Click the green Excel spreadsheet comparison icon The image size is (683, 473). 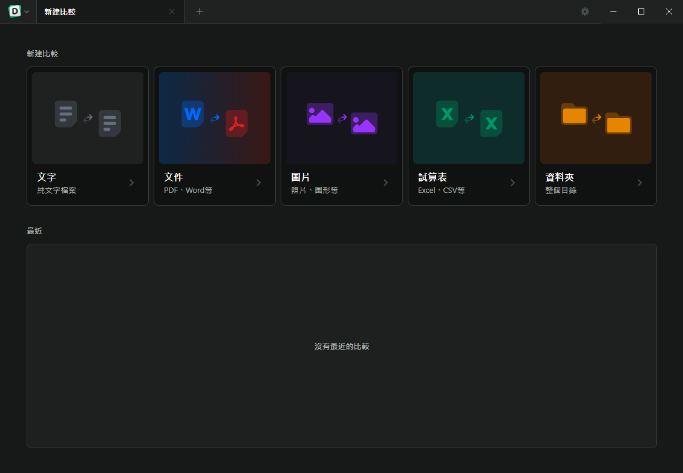click(469, 119)
